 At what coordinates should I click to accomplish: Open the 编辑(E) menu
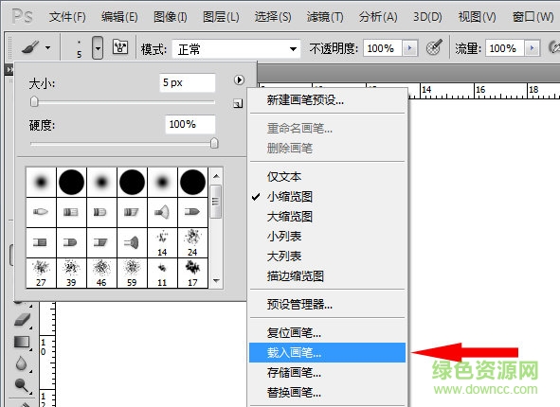coord(119,17)
